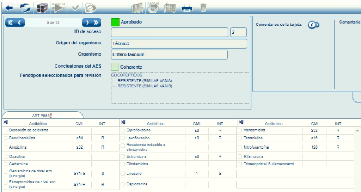Viewport: 361px width, 192px height.
Task: Jump to the first record
Action: click(x=11, y=23)
